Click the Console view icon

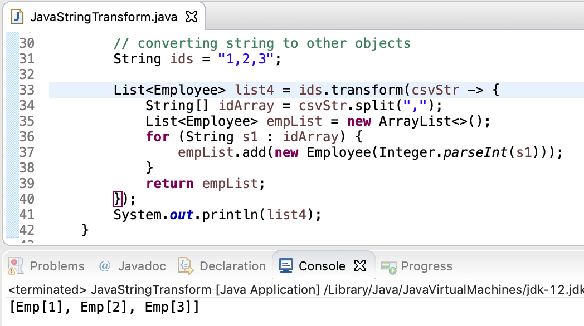[x=286, y=265]
